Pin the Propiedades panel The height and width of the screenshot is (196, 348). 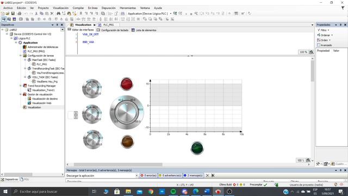pos(340,25)
